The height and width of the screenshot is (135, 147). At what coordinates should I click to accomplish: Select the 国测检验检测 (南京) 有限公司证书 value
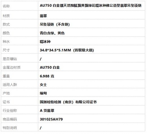click(x=68, y=102)
